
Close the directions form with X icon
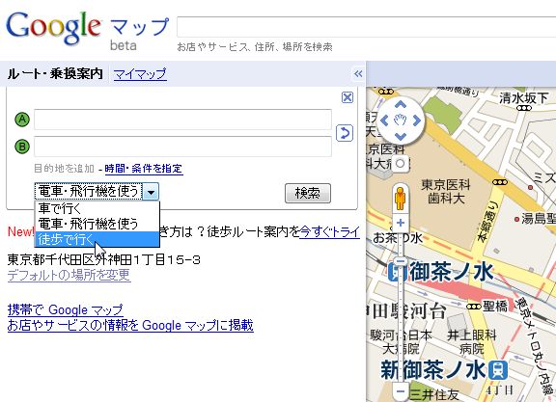point(347,97)
